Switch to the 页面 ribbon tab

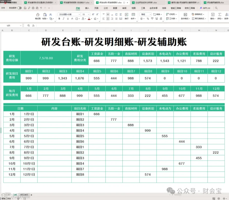click(x=96, y=8)
